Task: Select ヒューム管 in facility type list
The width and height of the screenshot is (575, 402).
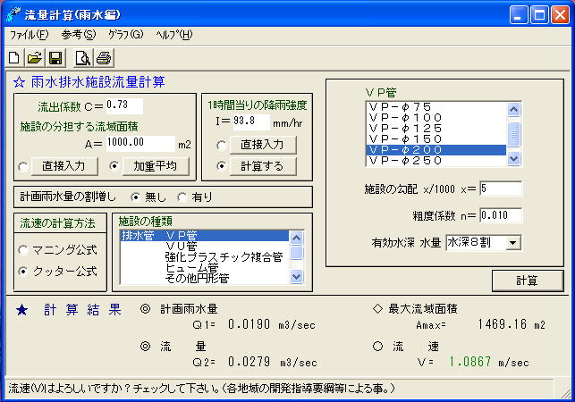Action: point(191,268)
